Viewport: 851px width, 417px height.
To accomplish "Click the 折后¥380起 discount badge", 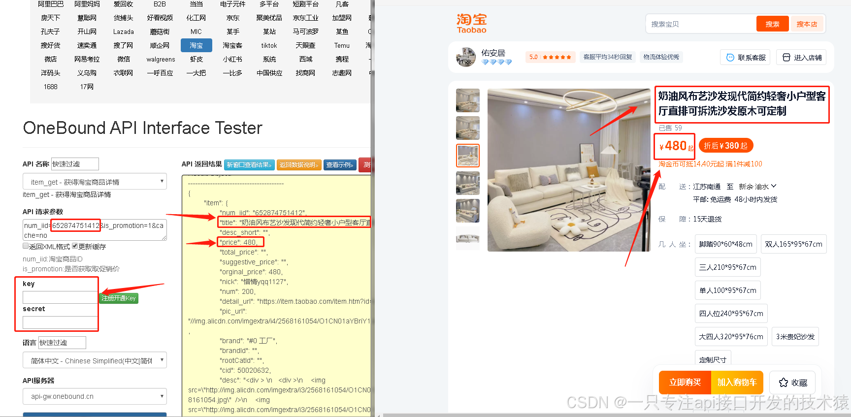I will [726, 146].
